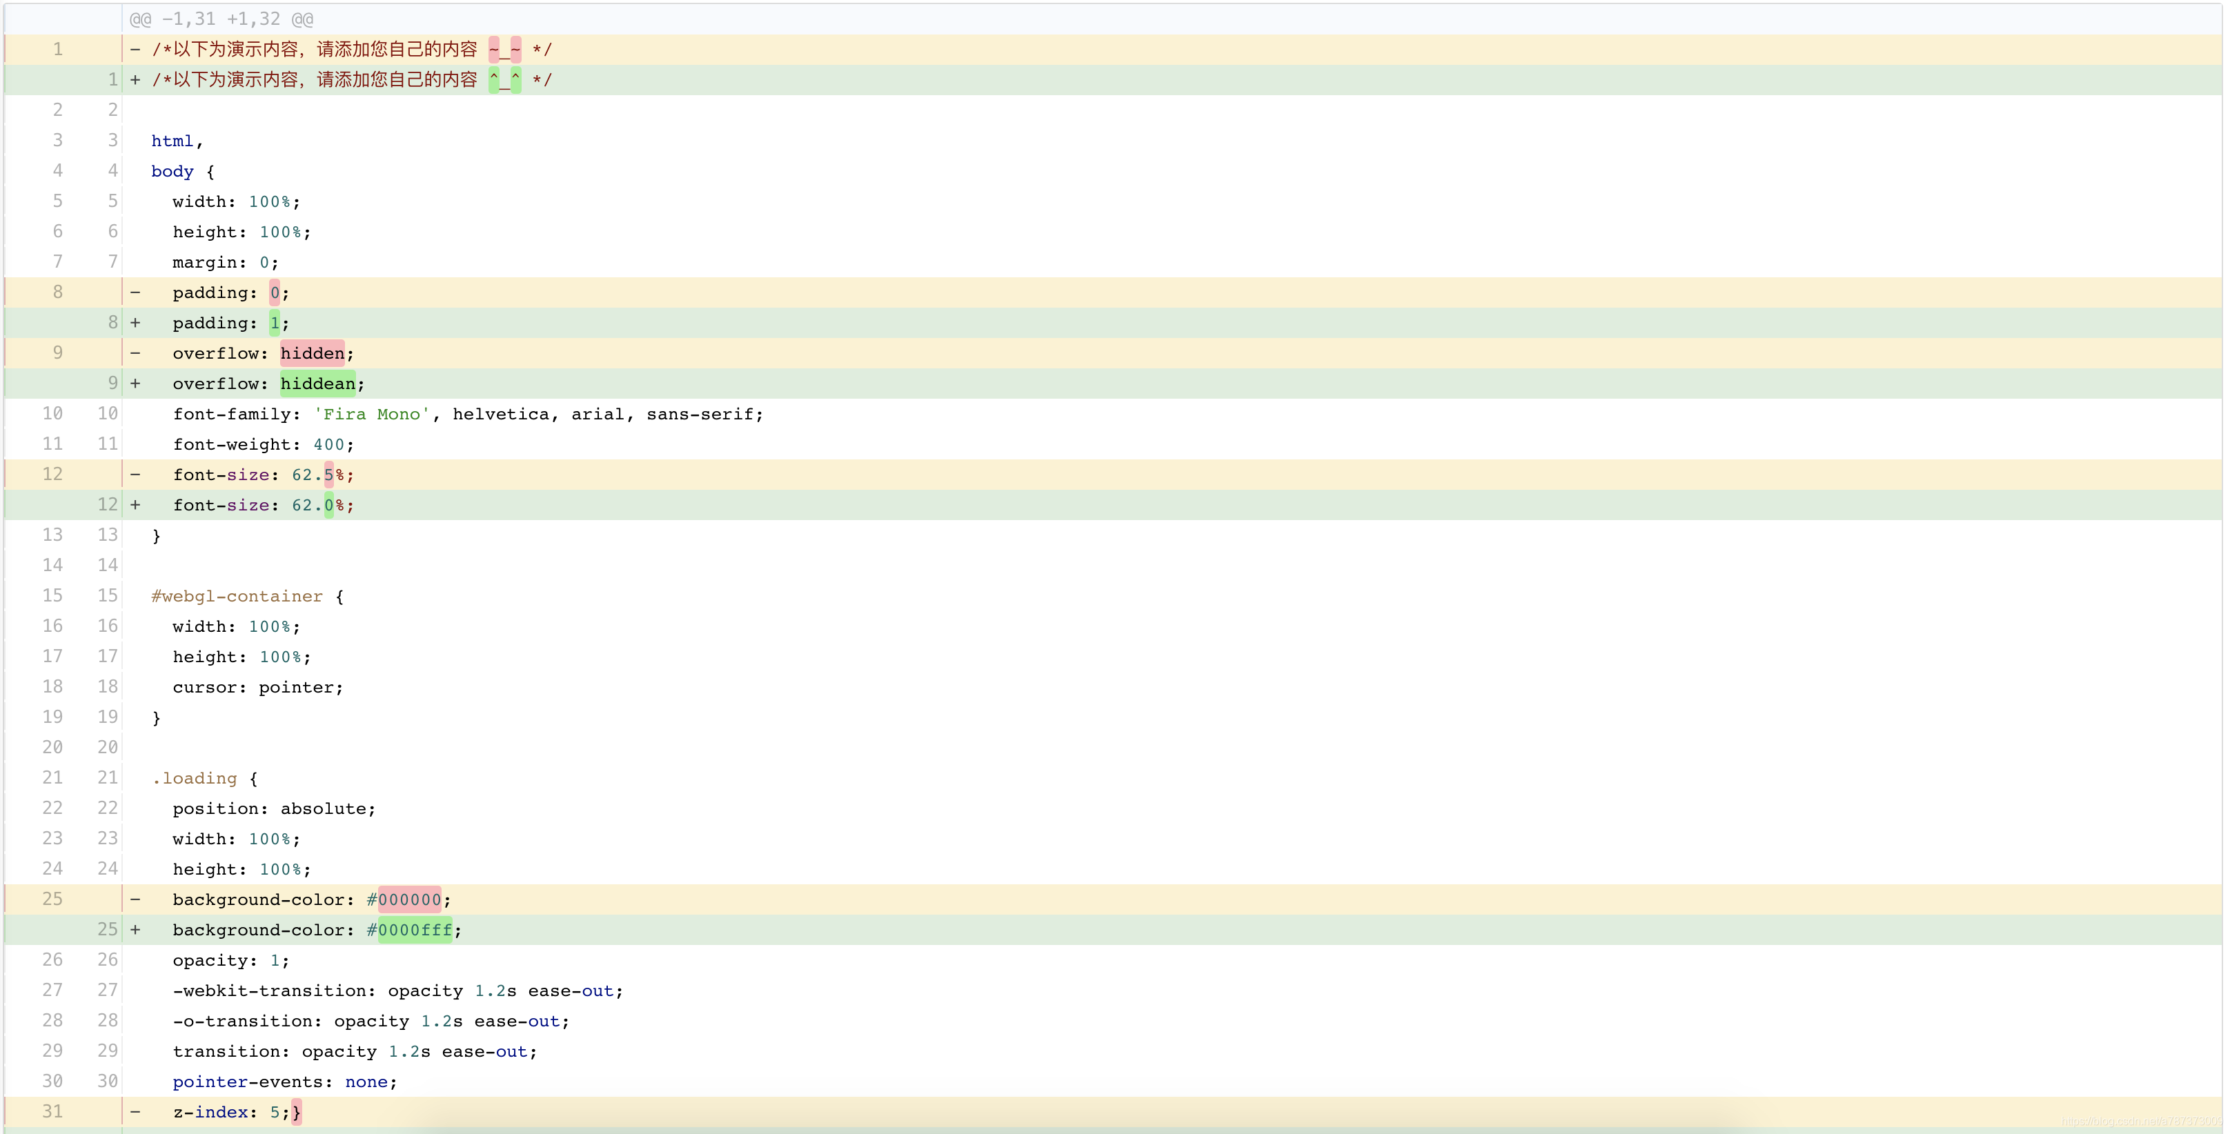Viewport: 2230px width, 1134px height.
Task: Click the 'body {' selector line
Action: click(183, 171)
